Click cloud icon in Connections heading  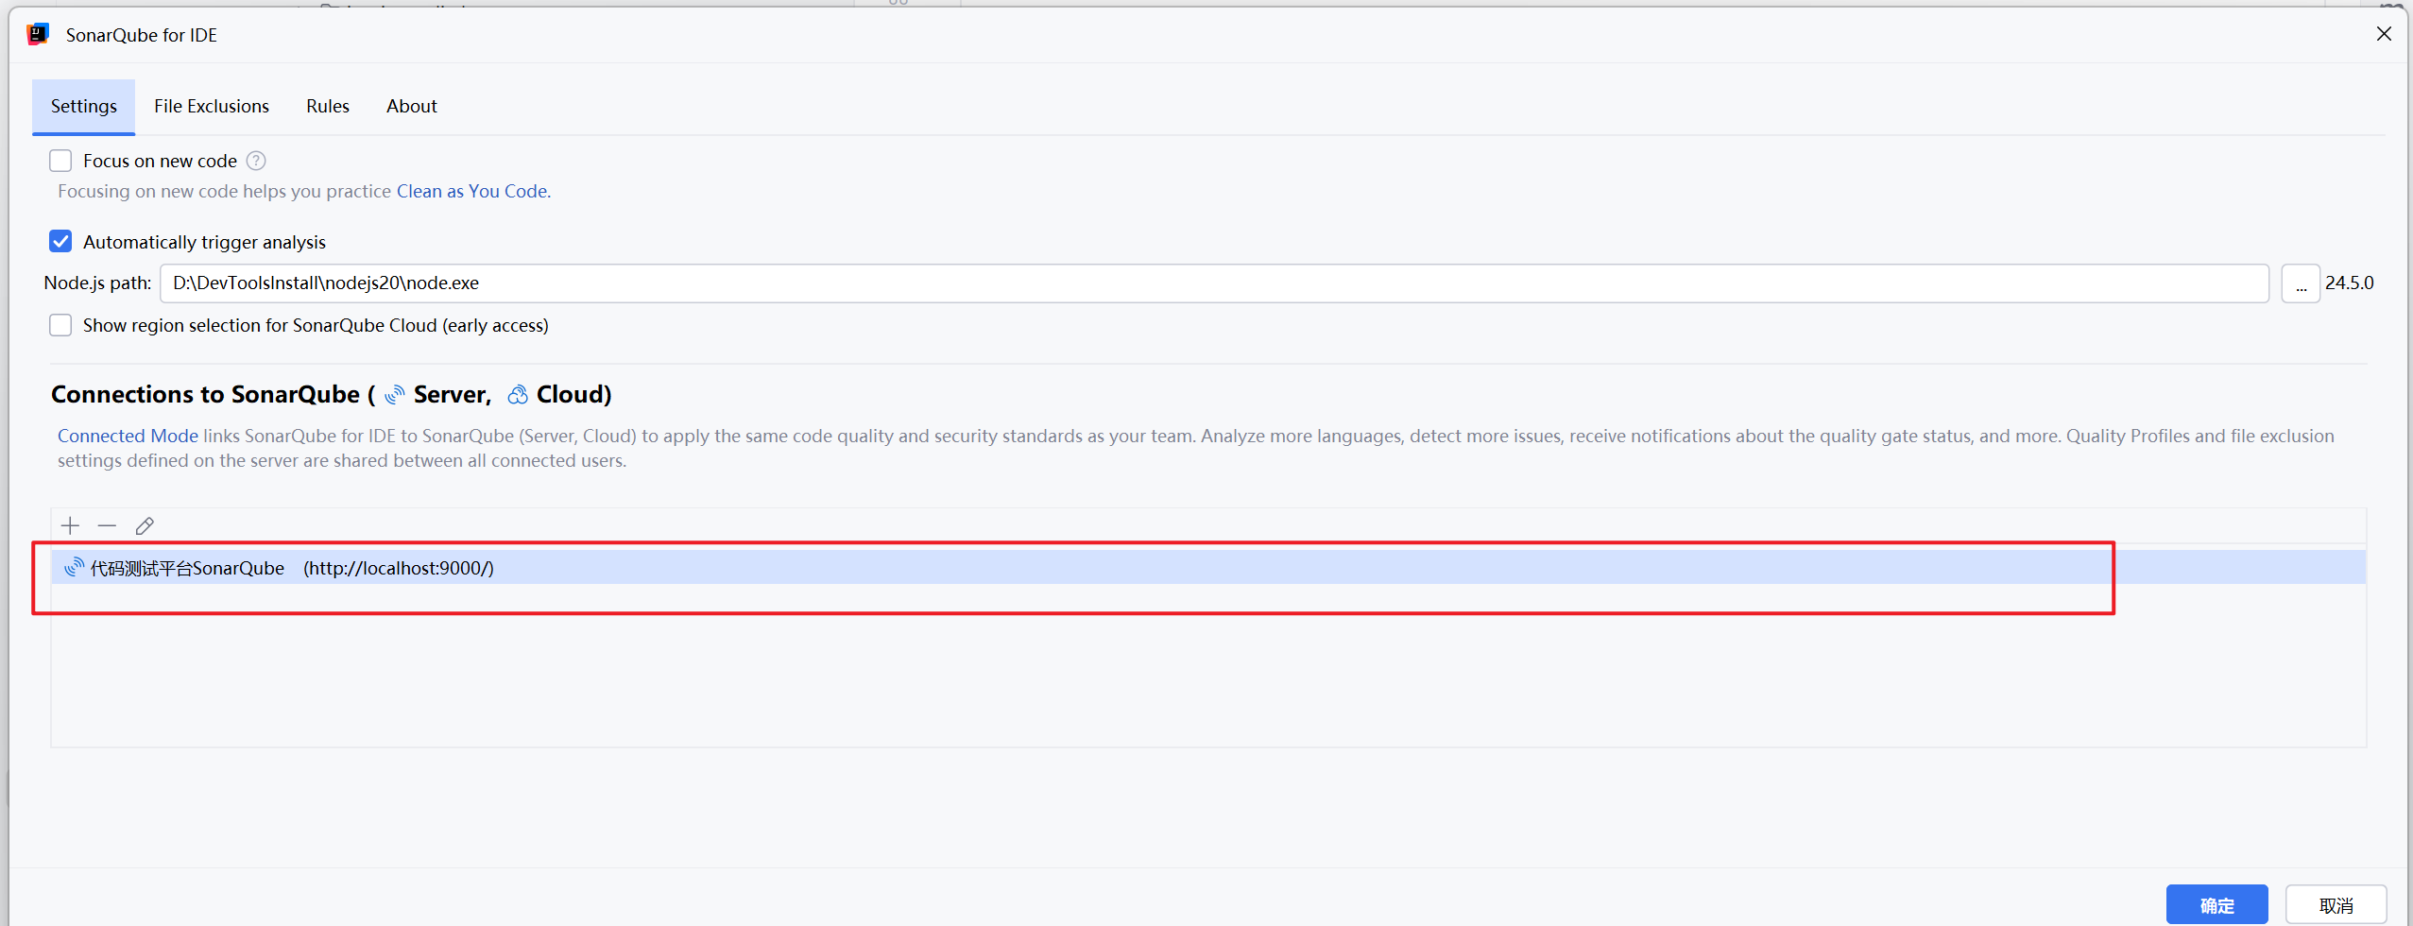tap(517, 395)
